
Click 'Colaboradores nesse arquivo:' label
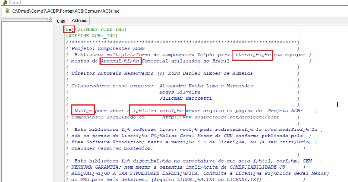(112, 86)
